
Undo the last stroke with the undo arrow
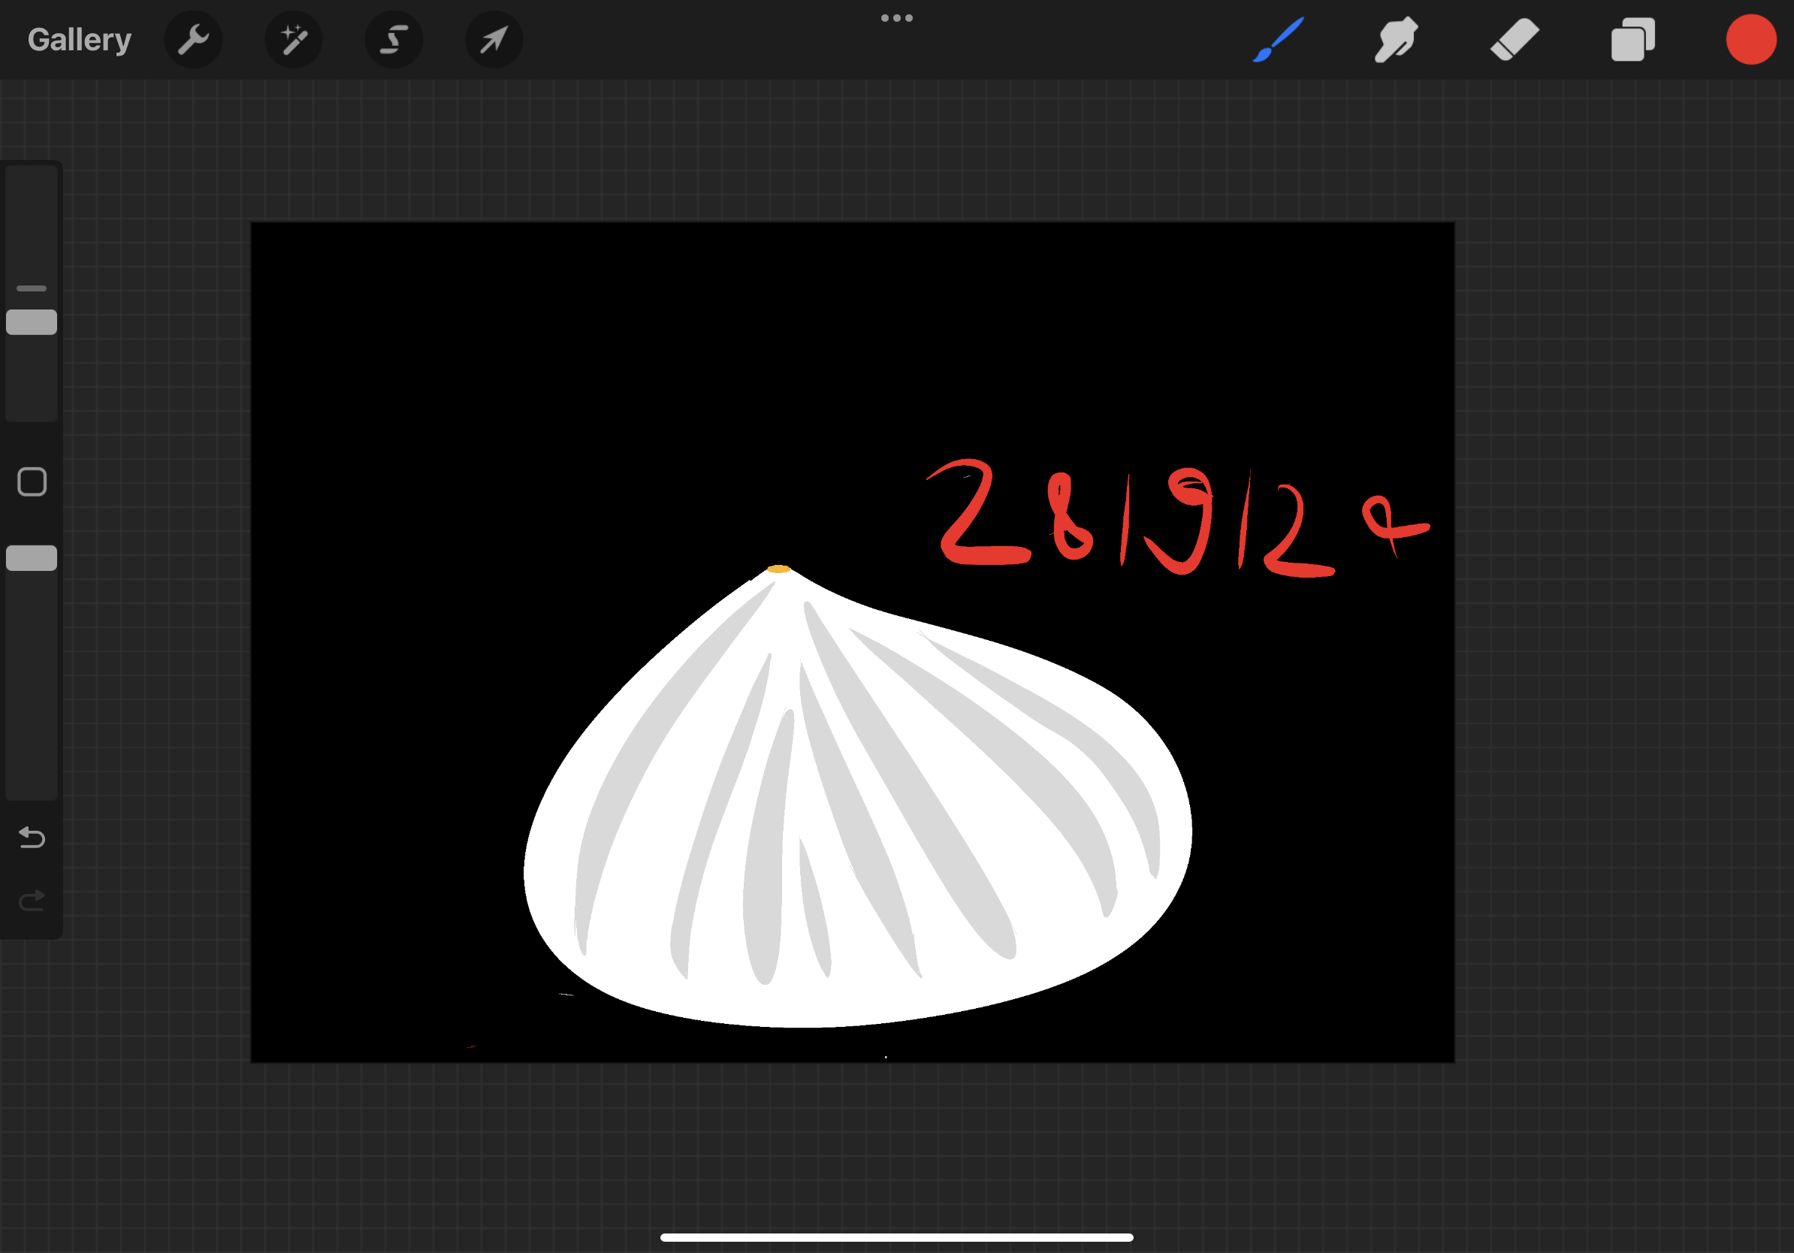click(x=32, y=838)
